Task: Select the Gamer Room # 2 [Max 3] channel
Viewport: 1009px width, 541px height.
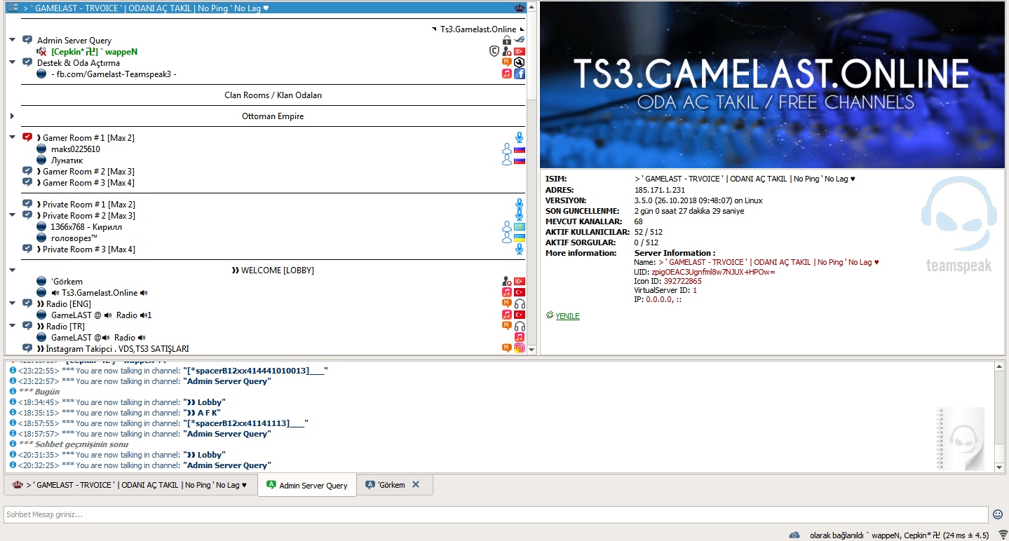Action: tap(88, 172)
